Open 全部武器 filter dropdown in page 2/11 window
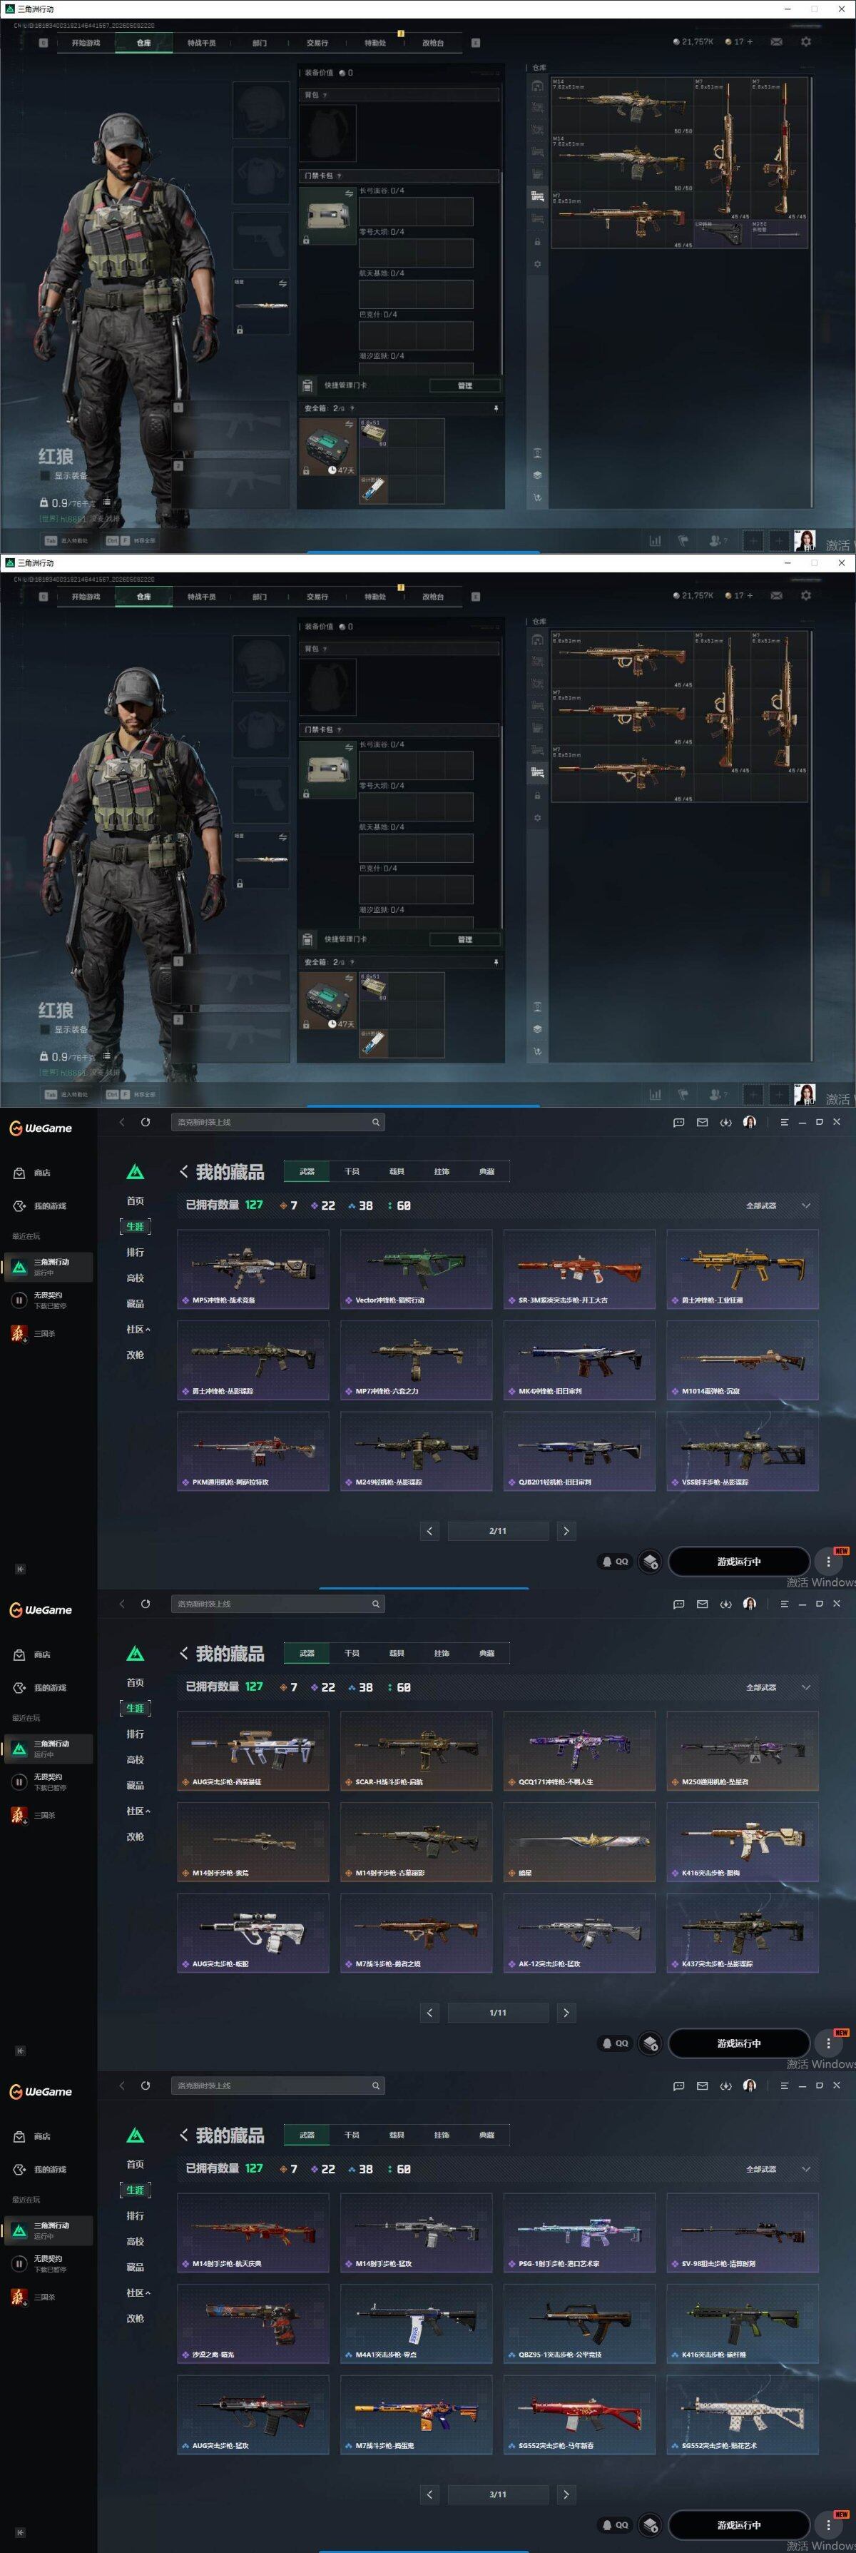 (779, 1205)
